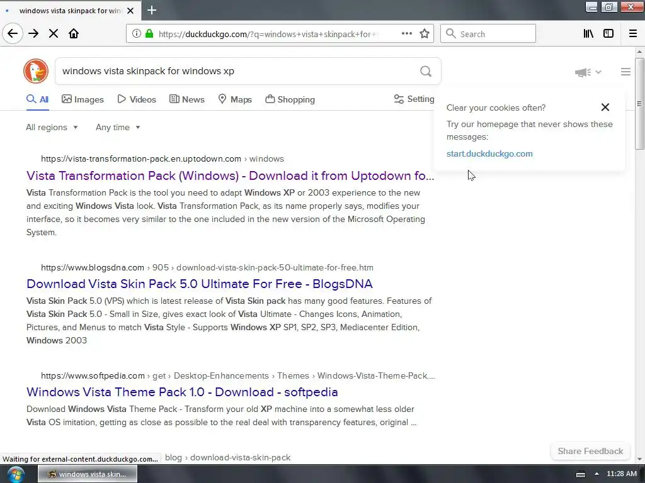Switch to the Images tab
Viewport: 645px width, 483px height.
83,99
